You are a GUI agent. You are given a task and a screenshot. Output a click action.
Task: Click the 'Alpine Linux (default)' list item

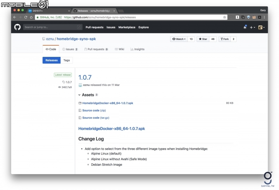pyautogui.click(x=106, y=154)
